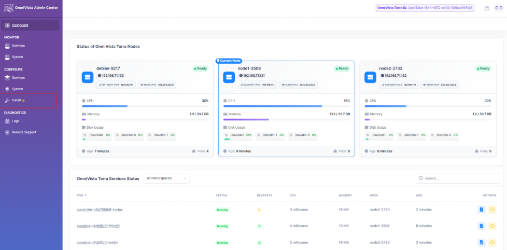507x250 pixels.
Task: Click restarts count badge of controller pod
Action: (x=259, y=210)
